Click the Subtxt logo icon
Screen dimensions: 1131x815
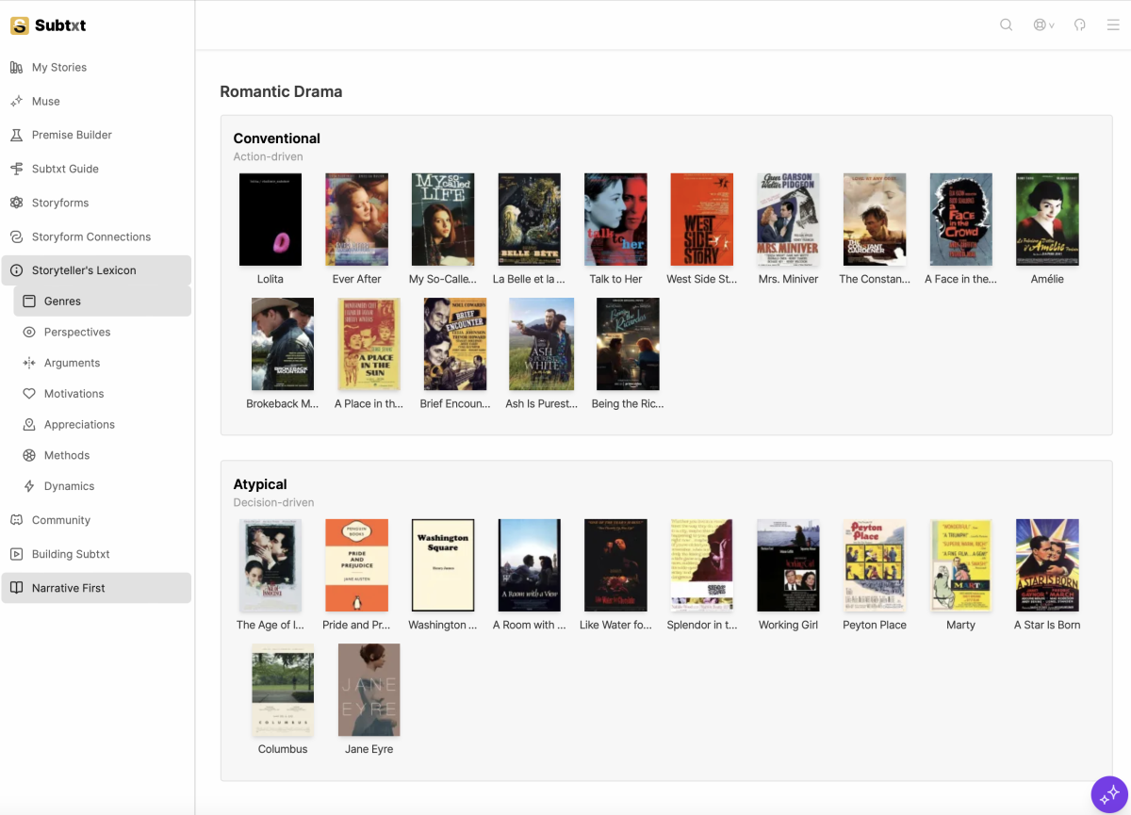19,25
